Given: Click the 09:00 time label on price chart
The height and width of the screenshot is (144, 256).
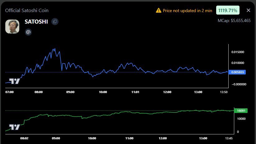Looking at the screenshot, I should point(70,92).
